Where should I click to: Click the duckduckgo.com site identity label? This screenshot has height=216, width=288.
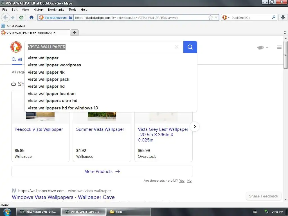pyautogui.click(x=55, y=18)
